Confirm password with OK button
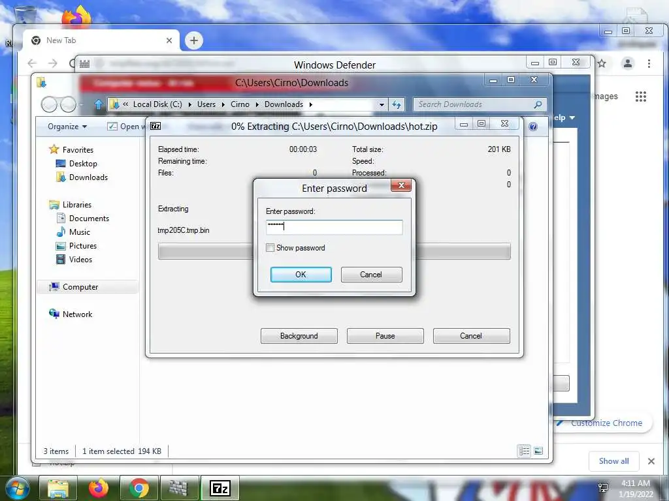This screenshot has width=669, height=501. 301,275
